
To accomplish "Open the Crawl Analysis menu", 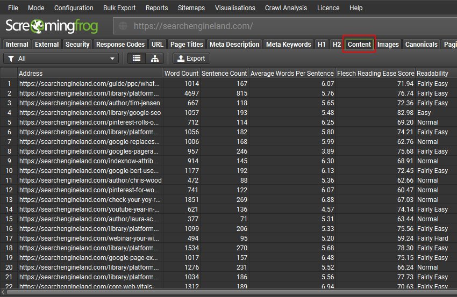I will click(286, 8).
